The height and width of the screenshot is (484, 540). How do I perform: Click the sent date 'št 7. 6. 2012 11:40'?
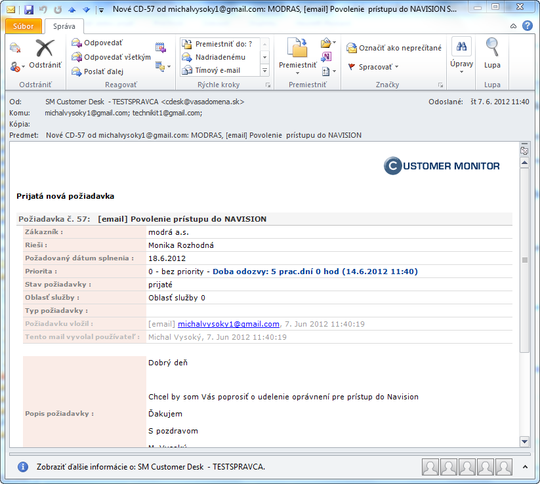tap(500, 102)
